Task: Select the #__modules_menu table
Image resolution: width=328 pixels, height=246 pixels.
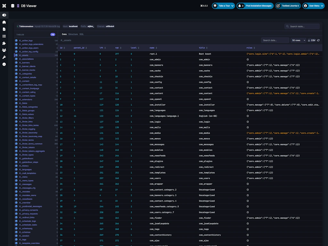Action: (x=36, y=195)
